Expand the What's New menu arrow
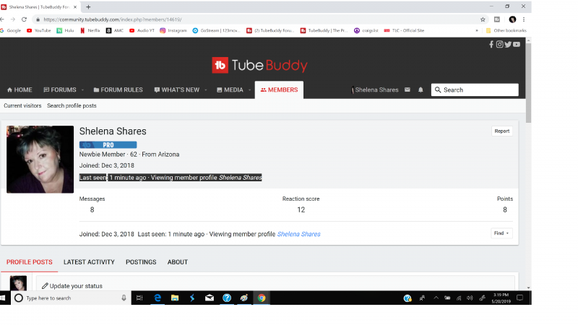Viewport: 578px width, 325px height. [206, 90]
